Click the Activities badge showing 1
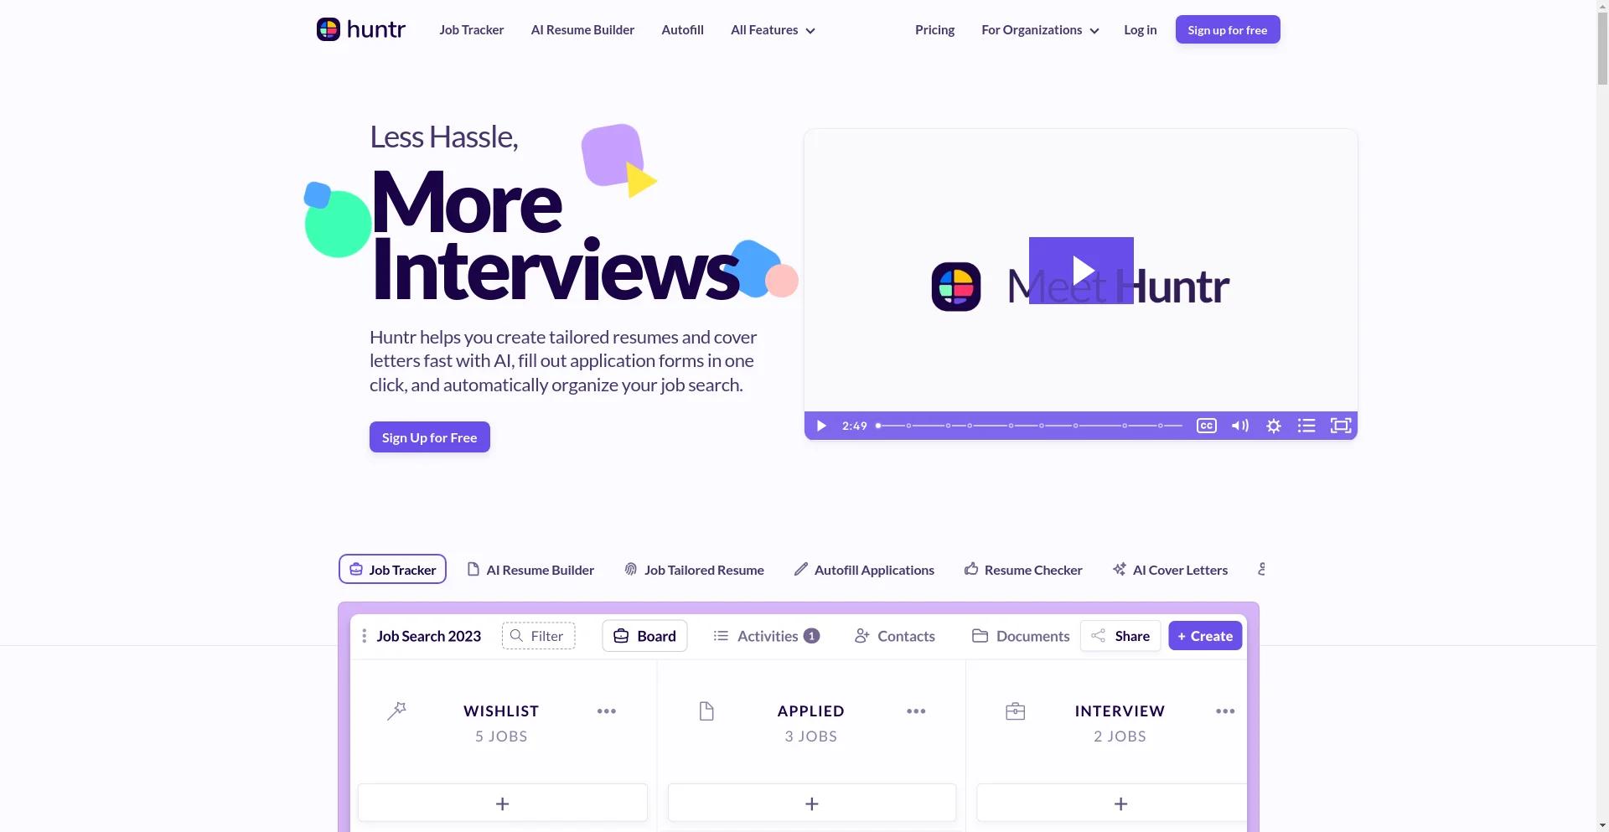Viewport: 1609px width, 832px height. 811,636
